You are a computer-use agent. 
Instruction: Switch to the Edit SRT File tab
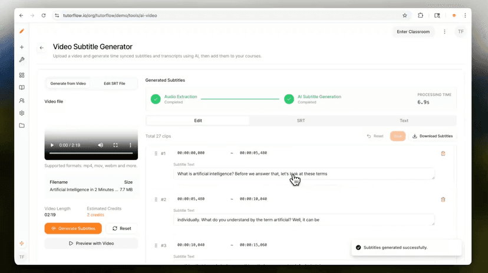tap(114, 84)
